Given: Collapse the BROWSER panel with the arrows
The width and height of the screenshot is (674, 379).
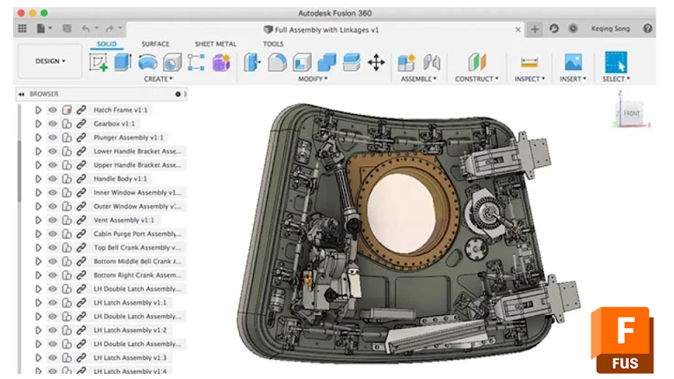Looking at the screenshot, I should [22, 93].
